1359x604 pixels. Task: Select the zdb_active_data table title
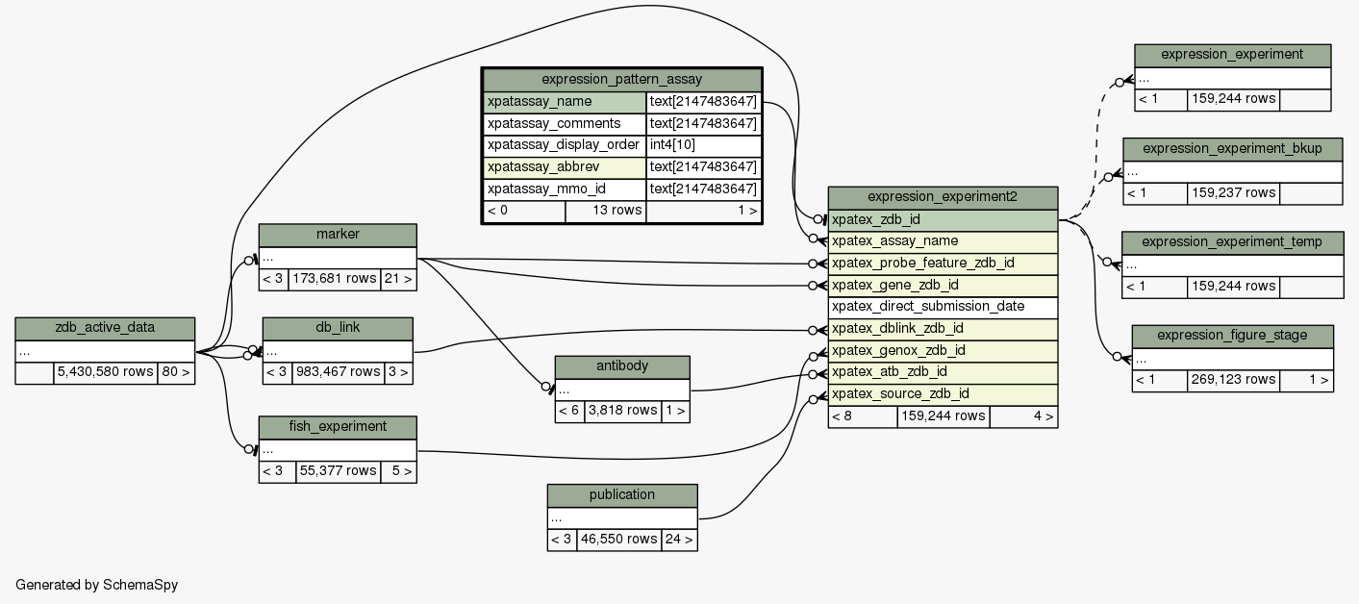click(105, 329)
